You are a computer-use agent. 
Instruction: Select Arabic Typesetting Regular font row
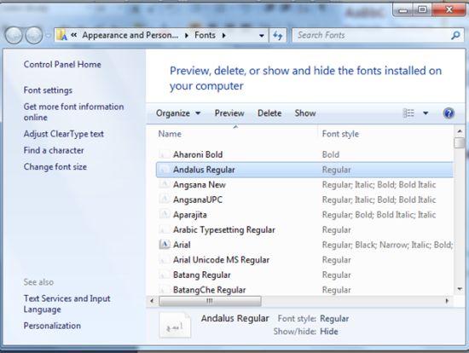(304, 229)
